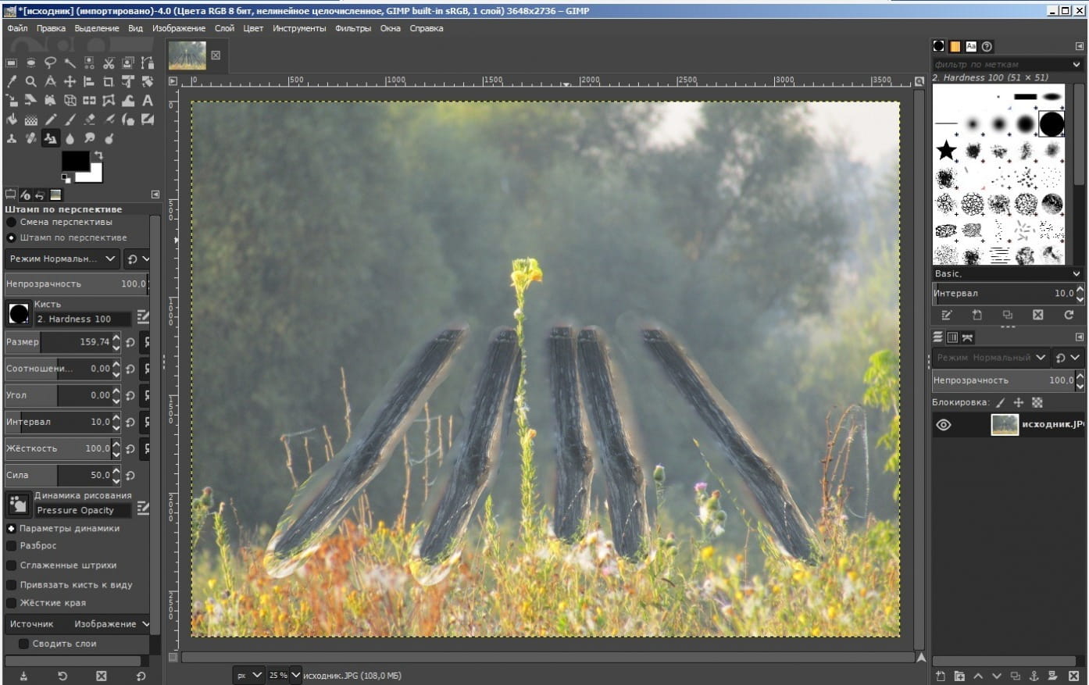Select the Bucket Fill tool
1089x685 pixels.
[12, 120]
